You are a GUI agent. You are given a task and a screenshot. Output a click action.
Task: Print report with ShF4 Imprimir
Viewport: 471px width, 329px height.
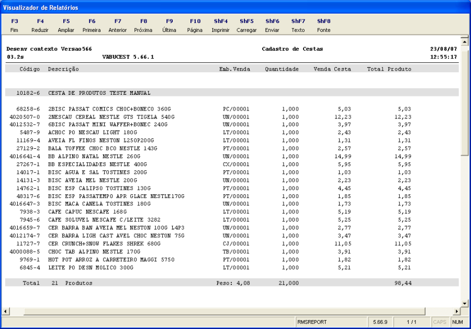[221, 25]
